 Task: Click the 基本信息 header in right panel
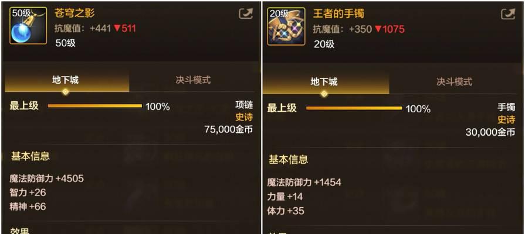(288, 159)
